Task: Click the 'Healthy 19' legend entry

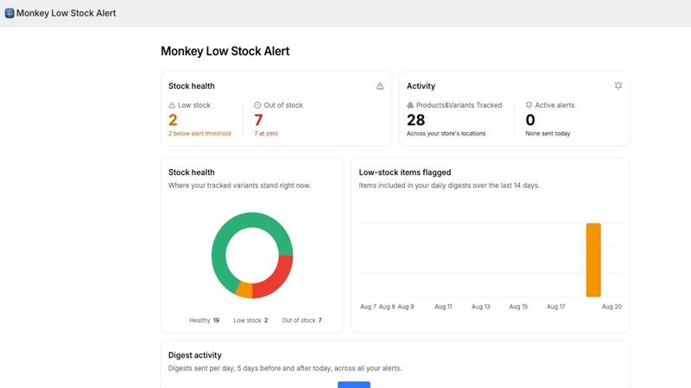Action: [204, 320]
